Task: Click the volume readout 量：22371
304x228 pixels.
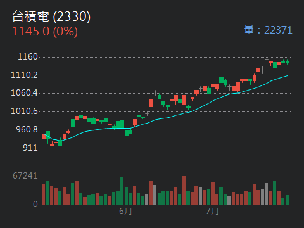Action: point(268,30)
